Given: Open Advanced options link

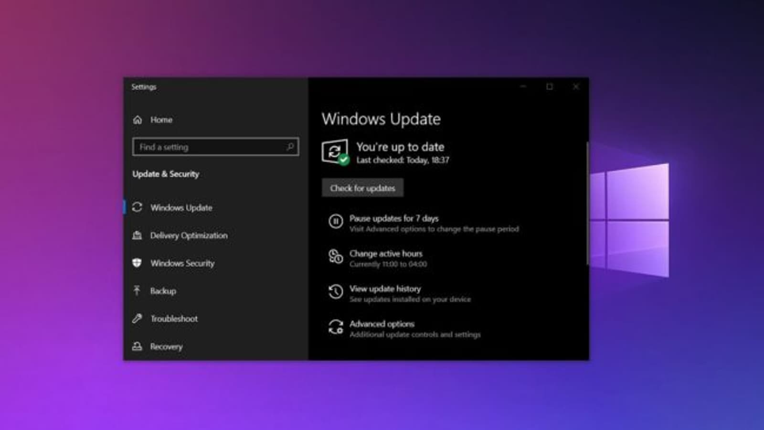Looking at the screenshot, I should click(382, 324).
